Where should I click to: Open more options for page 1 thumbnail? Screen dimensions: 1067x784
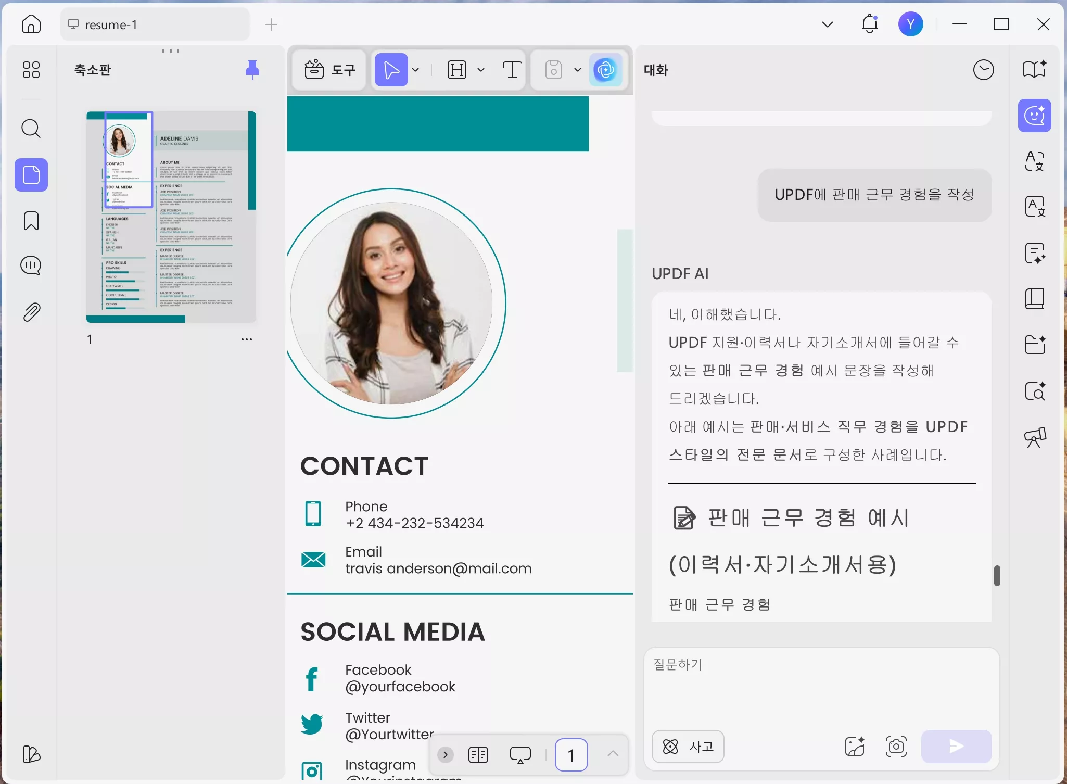point(247,339)
